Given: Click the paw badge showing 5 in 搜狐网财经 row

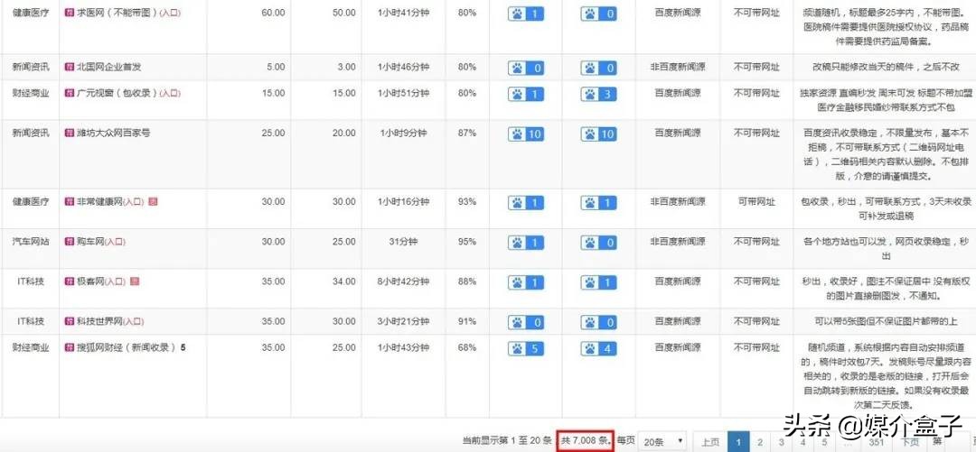Looking at the screenshot, I should coord(527,348).
